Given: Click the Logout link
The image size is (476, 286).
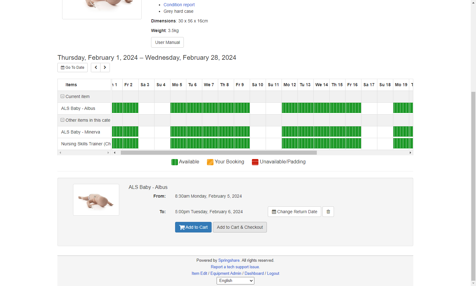Looking at the screenshot, I should pos(273,274).
